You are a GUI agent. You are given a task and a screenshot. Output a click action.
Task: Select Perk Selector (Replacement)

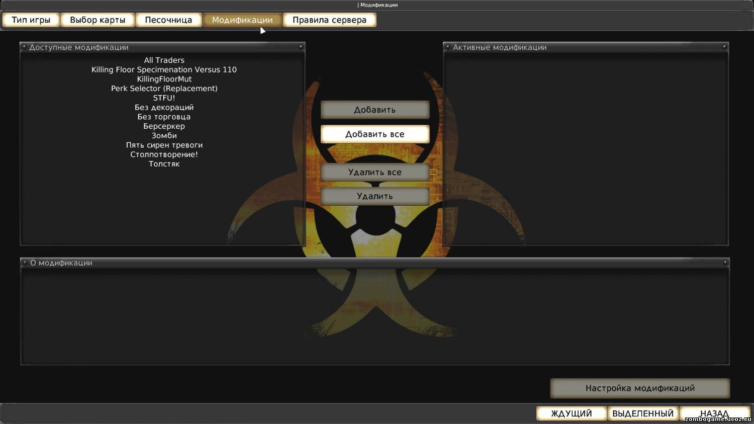click(164, 89)
